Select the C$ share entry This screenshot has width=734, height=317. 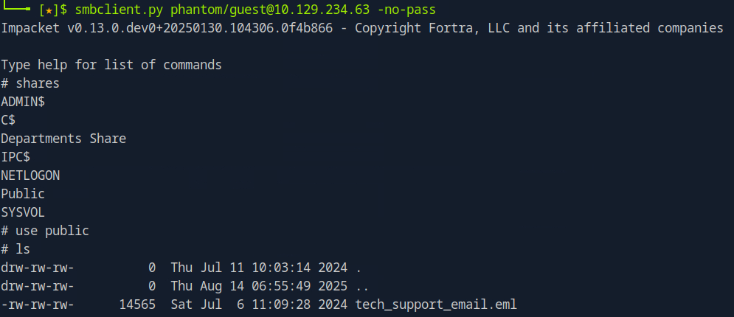click(x=8, y=120)
